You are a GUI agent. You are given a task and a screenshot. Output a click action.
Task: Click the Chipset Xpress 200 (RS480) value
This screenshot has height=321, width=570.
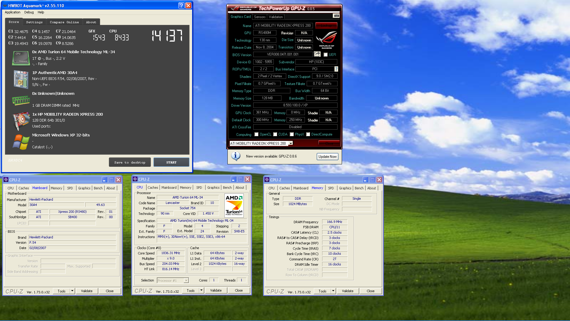coord(72,212)
